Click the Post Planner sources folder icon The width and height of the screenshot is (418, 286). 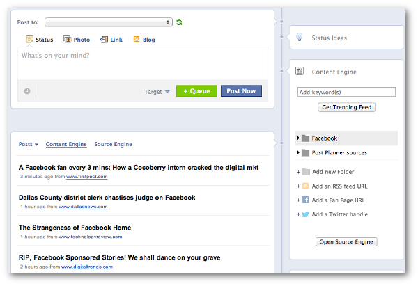click(x=306, y=152)
